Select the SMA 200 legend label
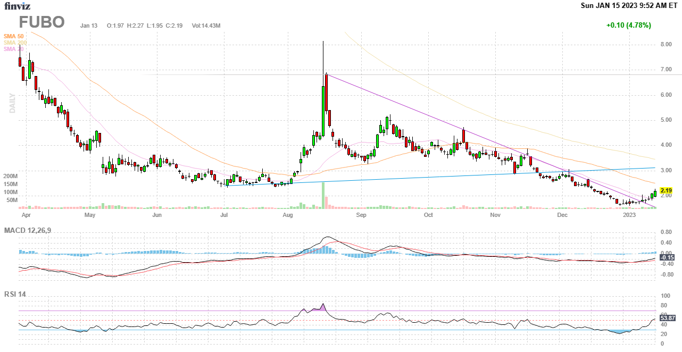 pos(14,43)
